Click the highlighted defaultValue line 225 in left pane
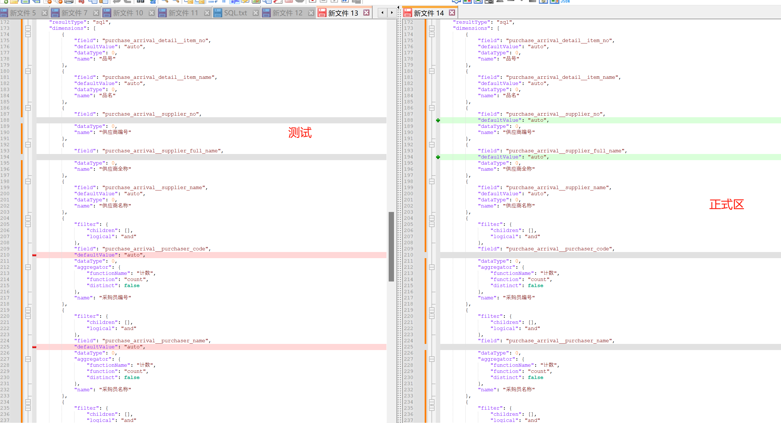Screen dimensions: 781x423 coord(211,347)
